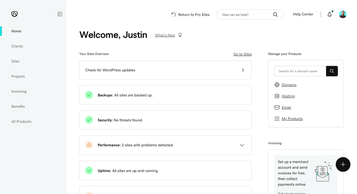
Task: Collapse the sidebar with the panel icon
Action: click(60, 14)
